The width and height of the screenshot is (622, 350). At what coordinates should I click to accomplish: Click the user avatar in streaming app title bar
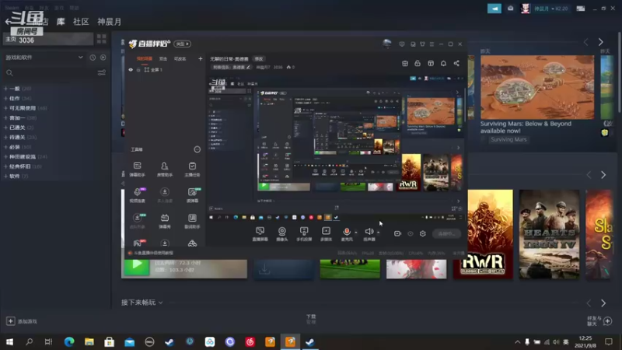386,44
